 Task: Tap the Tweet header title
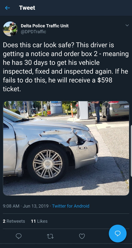click(27, 8)
